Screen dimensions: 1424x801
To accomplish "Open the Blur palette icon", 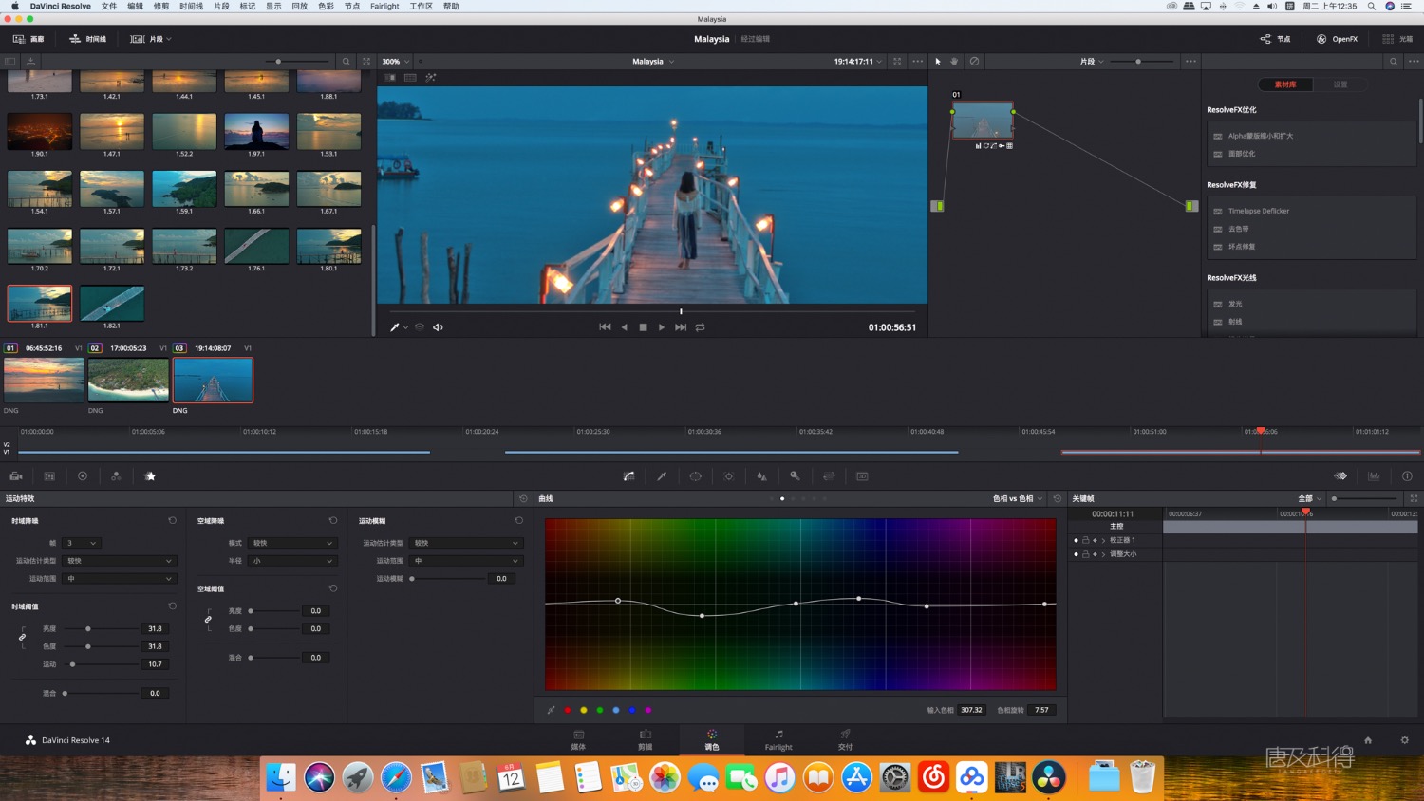I will 761,476.
